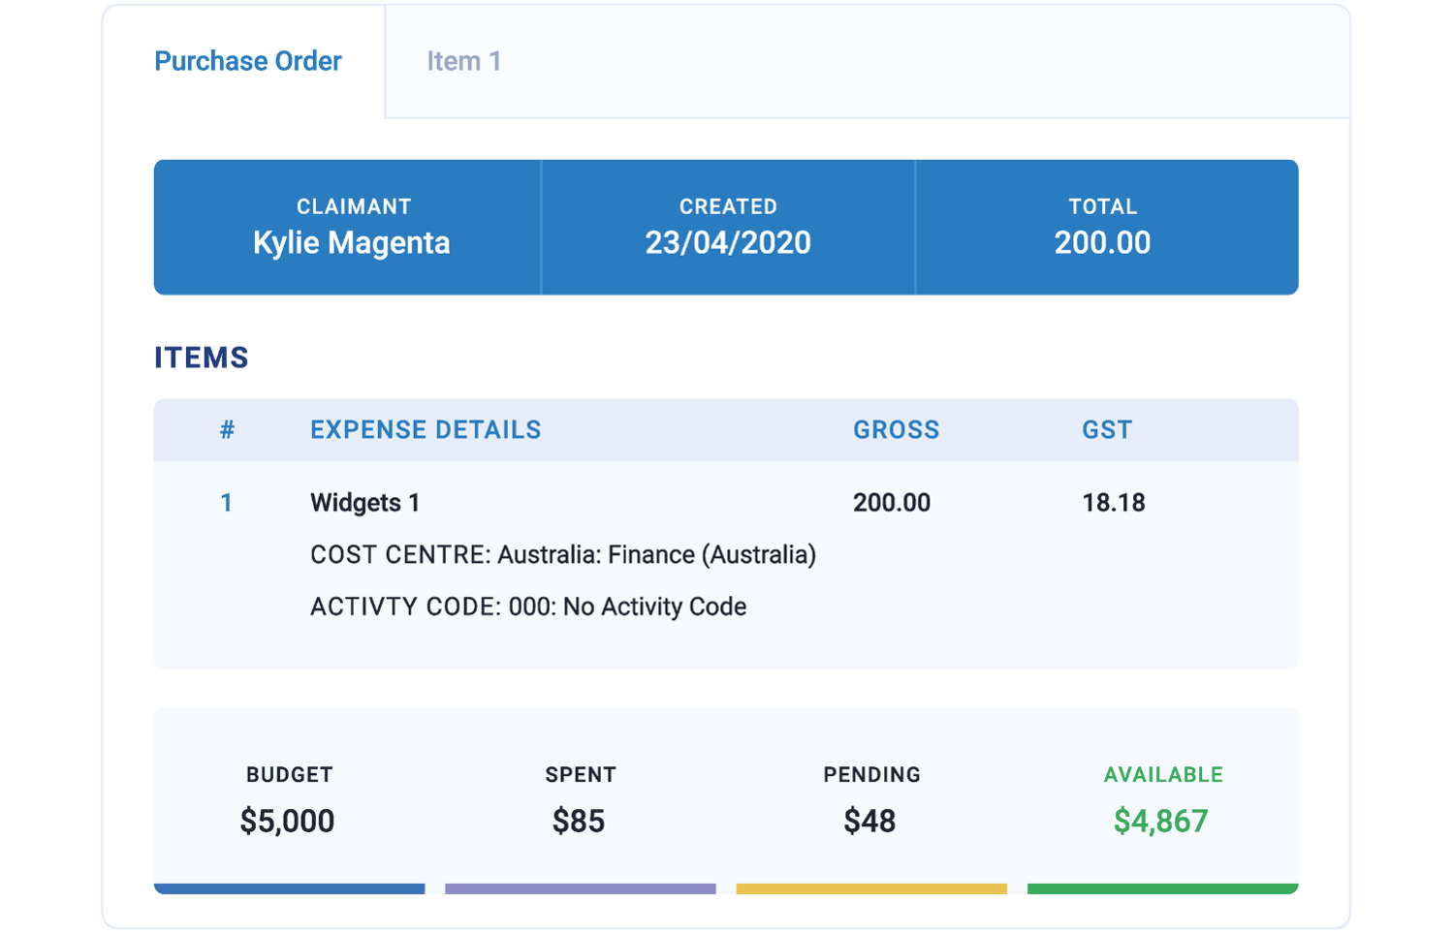Click the ITEMS section heading
The image size is (1453, 933).
202,358
